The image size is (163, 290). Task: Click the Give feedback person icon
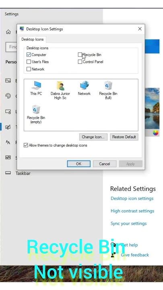113,255
